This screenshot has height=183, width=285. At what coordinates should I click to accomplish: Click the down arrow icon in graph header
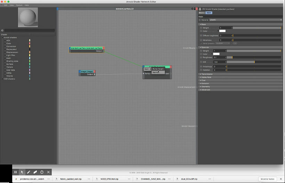pos(195,9)
